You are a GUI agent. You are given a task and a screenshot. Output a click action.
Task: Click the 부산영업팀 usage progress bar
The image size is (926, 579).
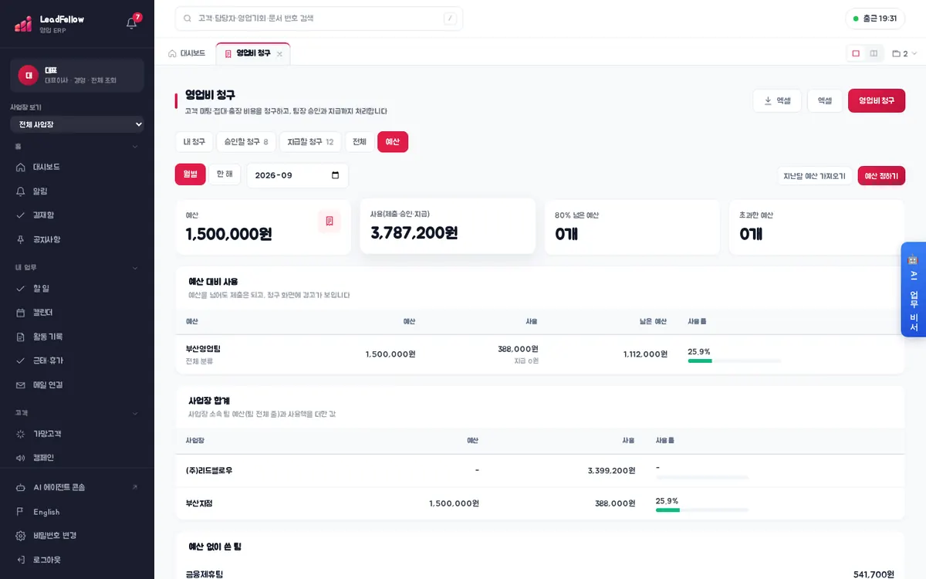point(735,361)
